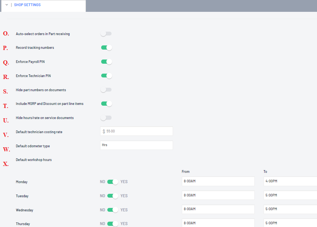Click the Enforce Technician PIN label

point(33,76)
